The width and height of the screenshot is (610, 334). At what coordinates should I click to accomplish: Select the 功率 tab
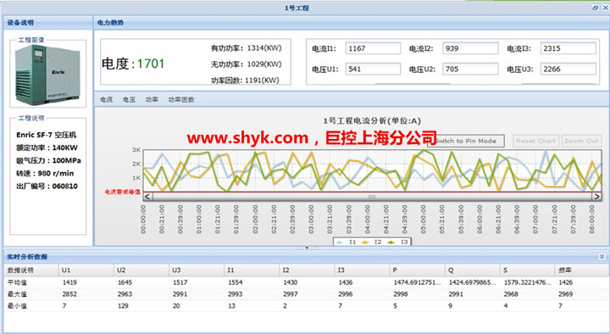point(152,100)
